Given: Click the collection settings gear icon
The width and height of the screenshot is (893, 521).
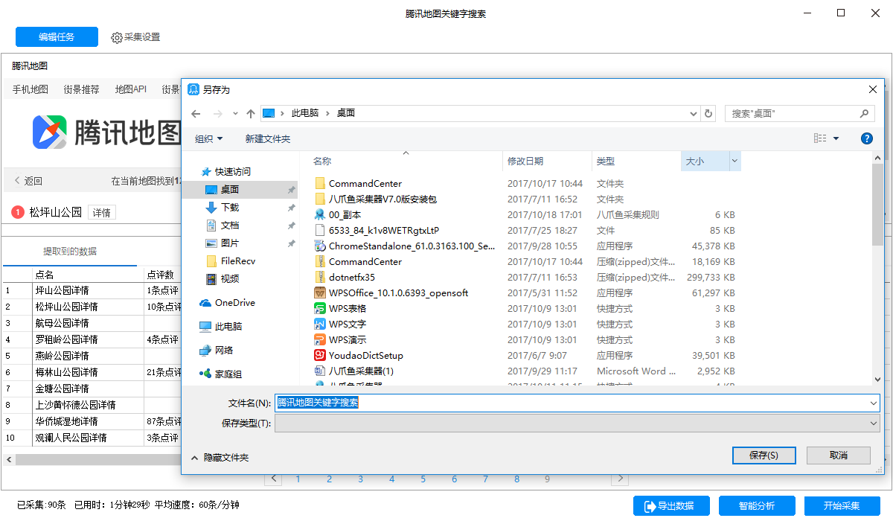Looking at the screenshot, I should 117,38.
